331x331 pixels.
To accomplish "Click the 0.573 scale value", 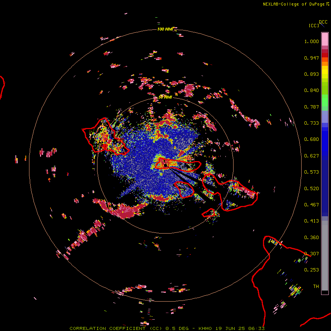I will coord(312,172).
